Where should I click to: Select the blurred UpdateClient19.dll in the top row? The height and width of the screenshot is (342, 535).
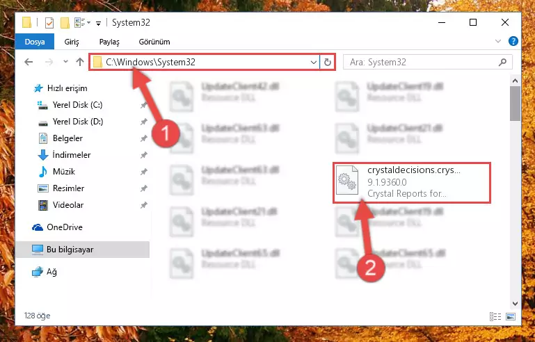coord(390,96)
